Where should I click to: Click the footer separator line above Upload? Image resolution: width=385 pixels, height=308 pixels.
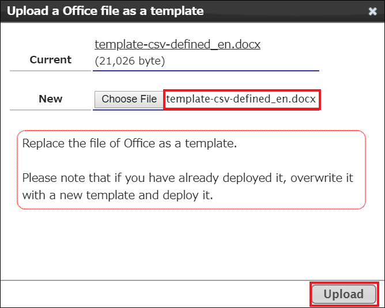point(192,280)
